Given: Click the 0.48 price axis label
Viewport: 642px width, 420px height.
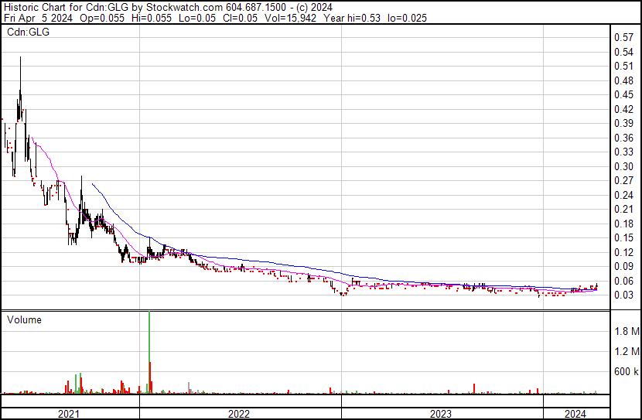Looking at the screenshot, I should click(624, 80).
